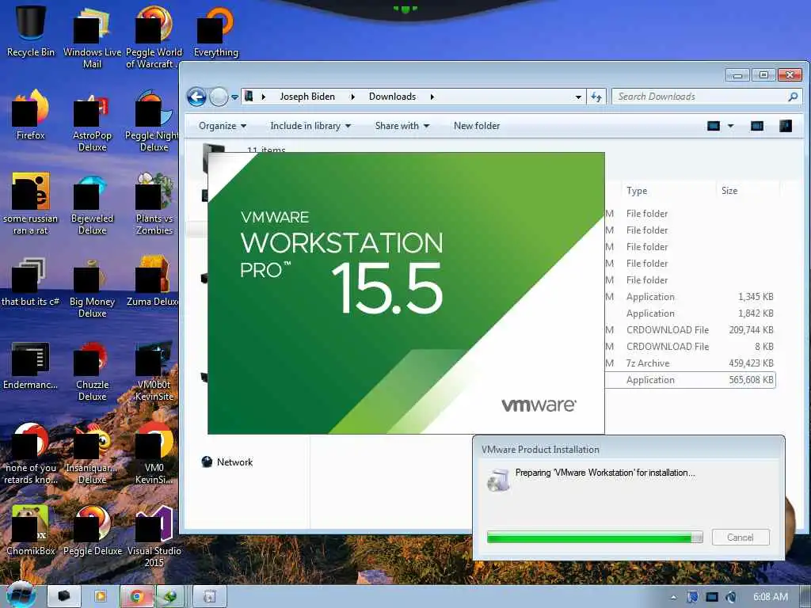
Task: Show hidden tray icons arrow
Action: point(673,597)
